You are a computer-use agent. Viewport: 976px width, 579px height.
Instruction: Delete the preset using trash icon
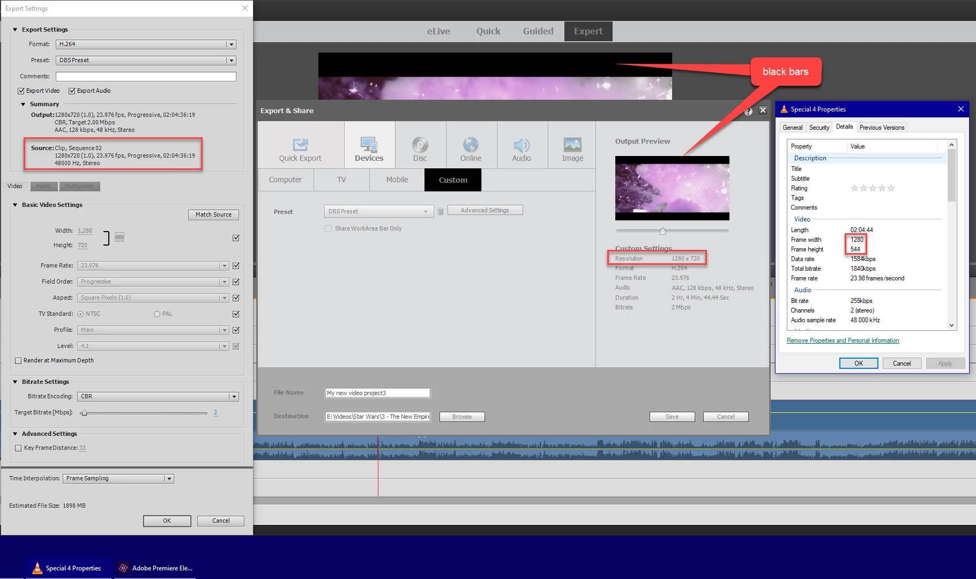(x=440, y=212)
